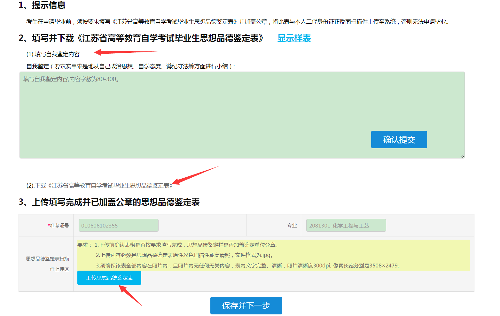Click 保存并下一步 to save and continue
The width and height of the screenshot is (500, 316).
(x=246, y=305)
